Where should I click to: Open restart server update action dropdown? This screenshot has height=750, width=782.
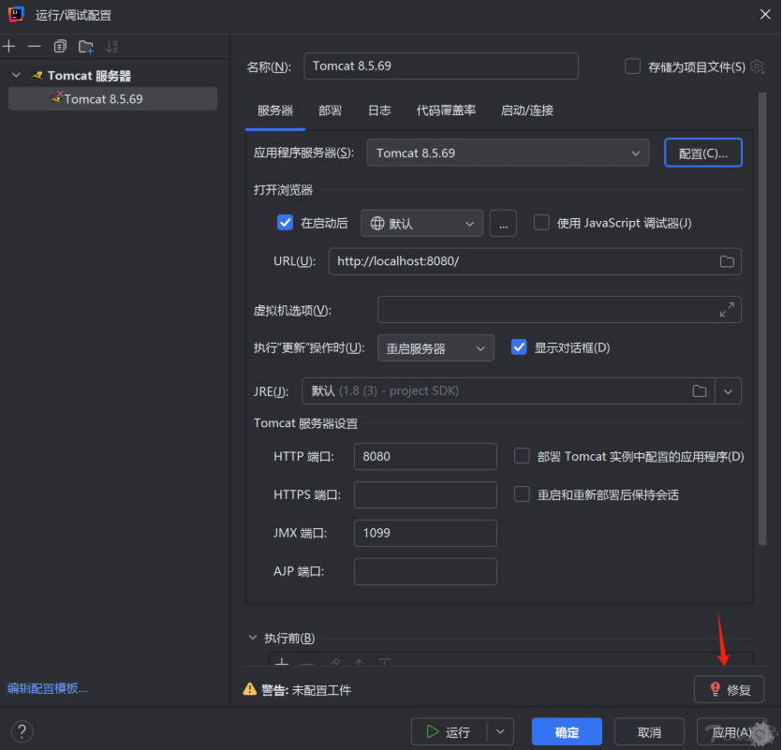435,347
